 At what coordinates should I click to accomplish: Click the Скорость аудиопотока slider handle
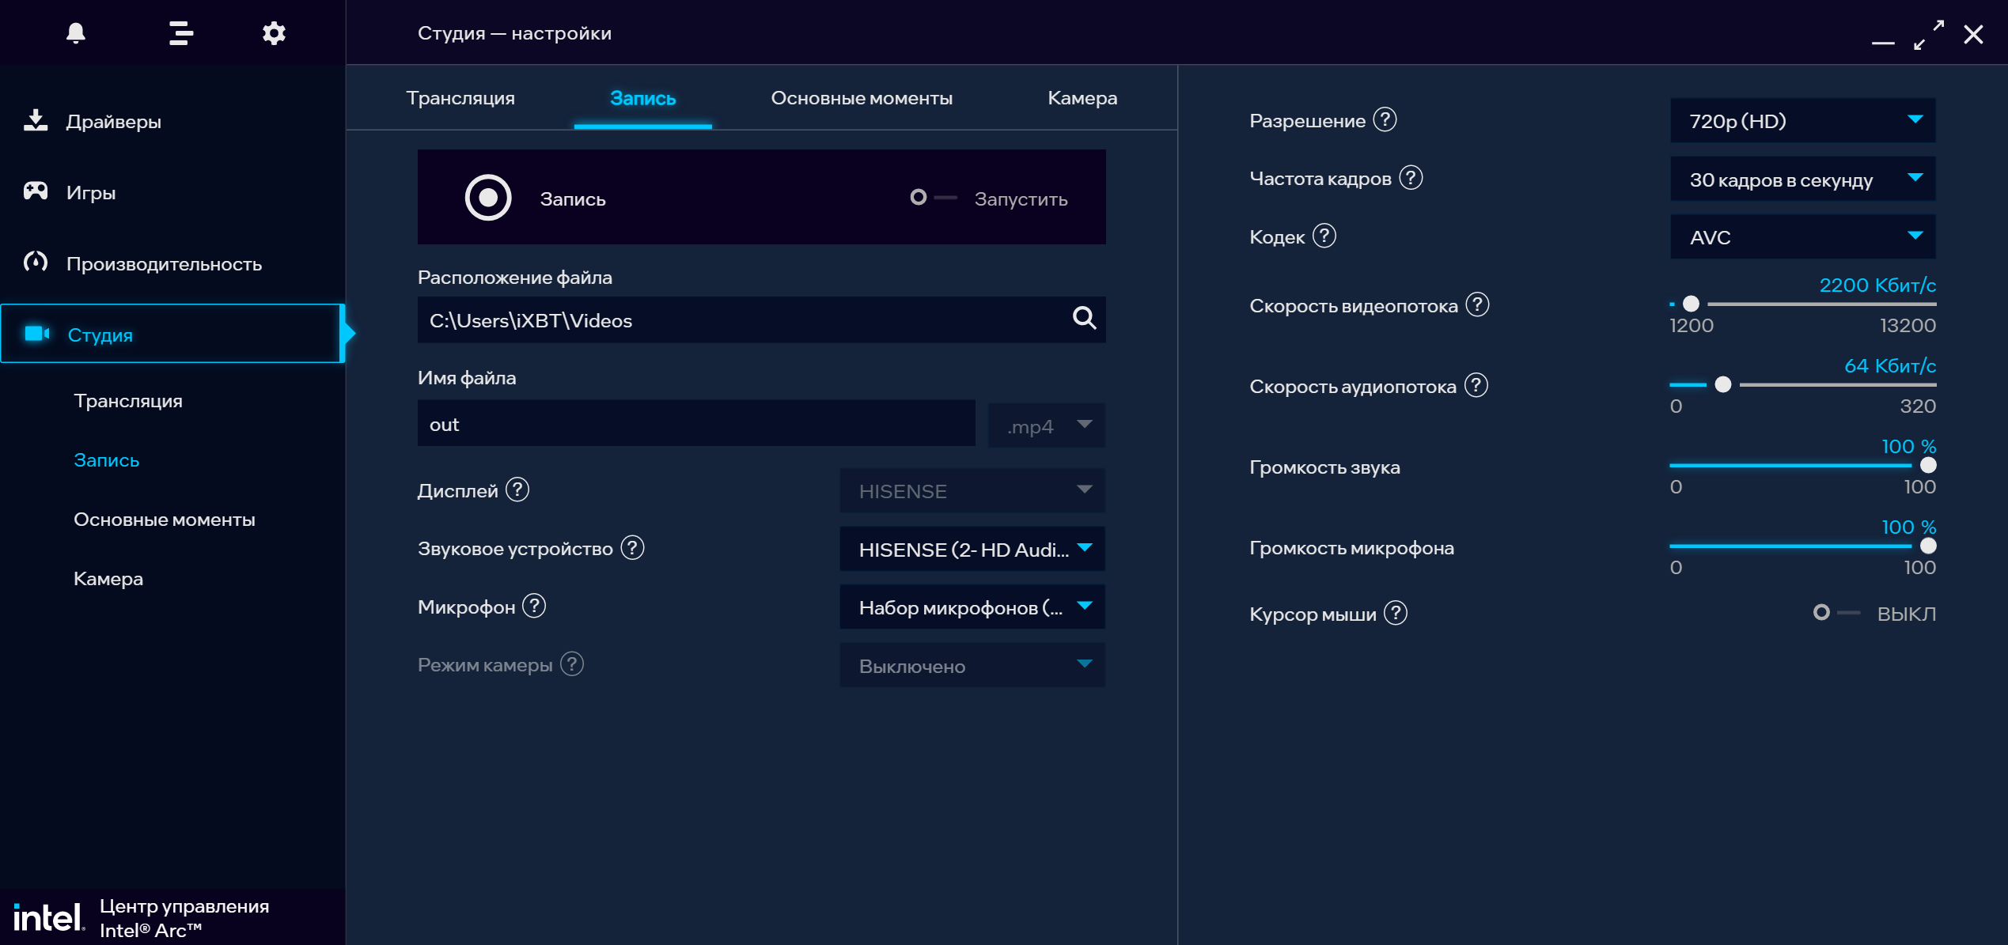pyautogui.click(x=1723, y=385)
